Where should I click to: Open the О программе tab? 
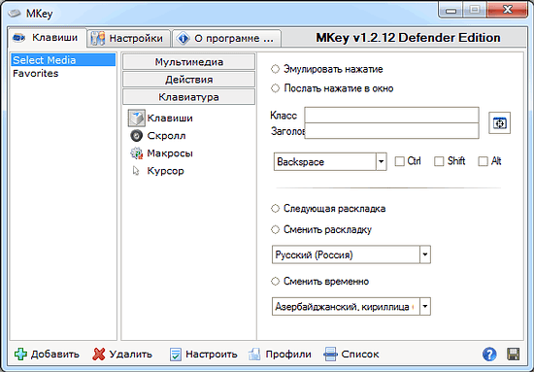pos(227,38)
